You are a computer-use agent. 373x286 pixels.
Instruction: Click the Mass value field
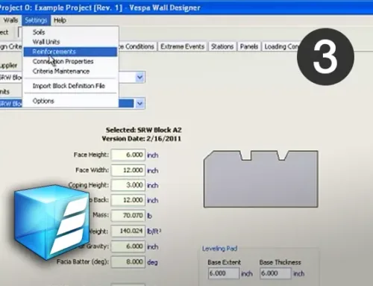pyautogui.click(x=128, y=215)
